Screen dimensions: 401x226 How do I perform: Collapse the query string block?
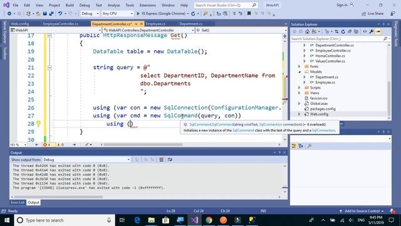pos(49,68)
